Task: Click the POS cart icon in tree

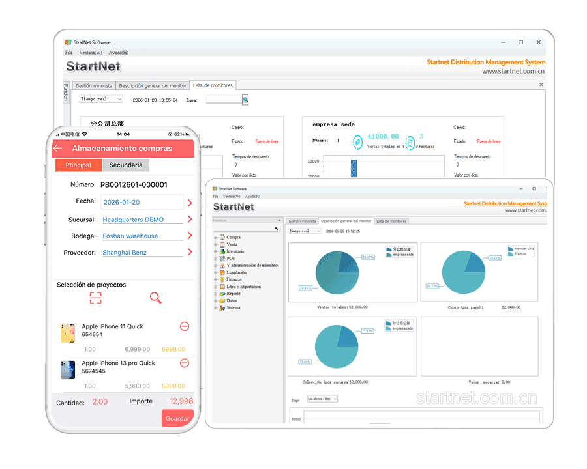Action: pos(222,259)
